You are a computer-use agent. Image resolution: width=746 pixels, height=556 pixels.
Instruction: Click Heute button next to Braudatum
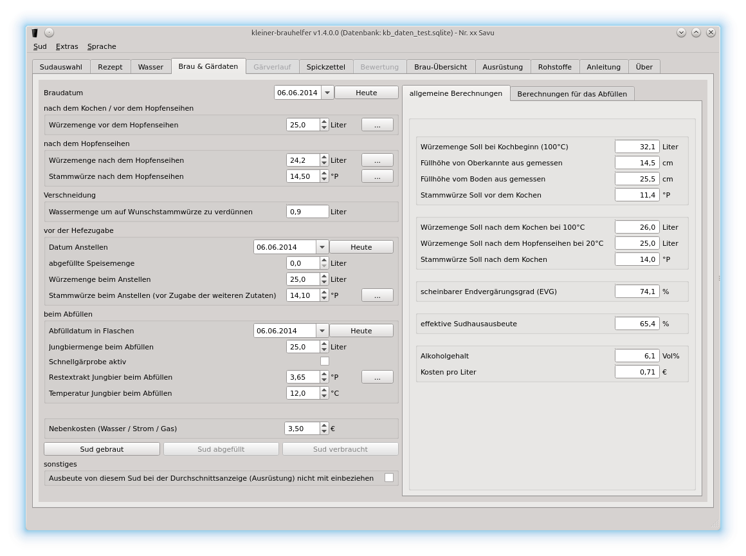[366, 93]
